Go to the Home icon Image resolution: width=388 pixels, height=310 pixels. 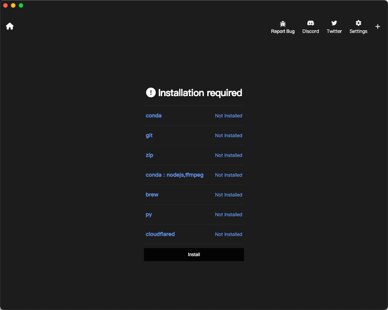[10, 26]
